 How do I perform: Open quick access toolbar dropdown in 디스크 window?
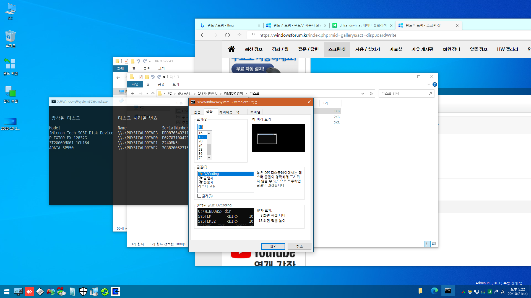point(164,77)
